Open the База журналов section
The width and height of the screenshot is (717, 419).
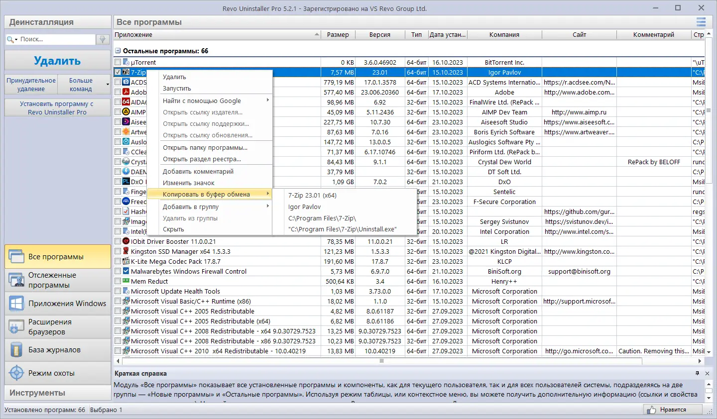tap(57, 350)
